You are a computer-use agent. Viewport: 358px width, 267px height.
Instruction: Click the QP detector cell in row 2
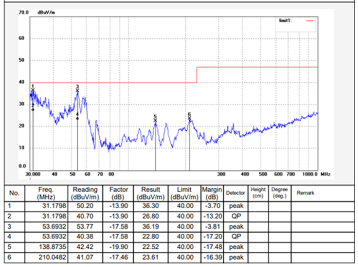click(236, 216)
